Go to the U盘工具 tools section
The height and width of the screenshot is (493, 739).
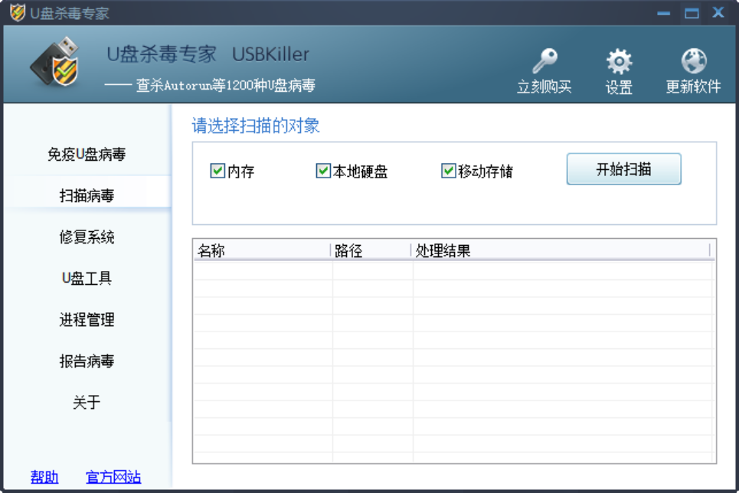click(x=87, y=278)
